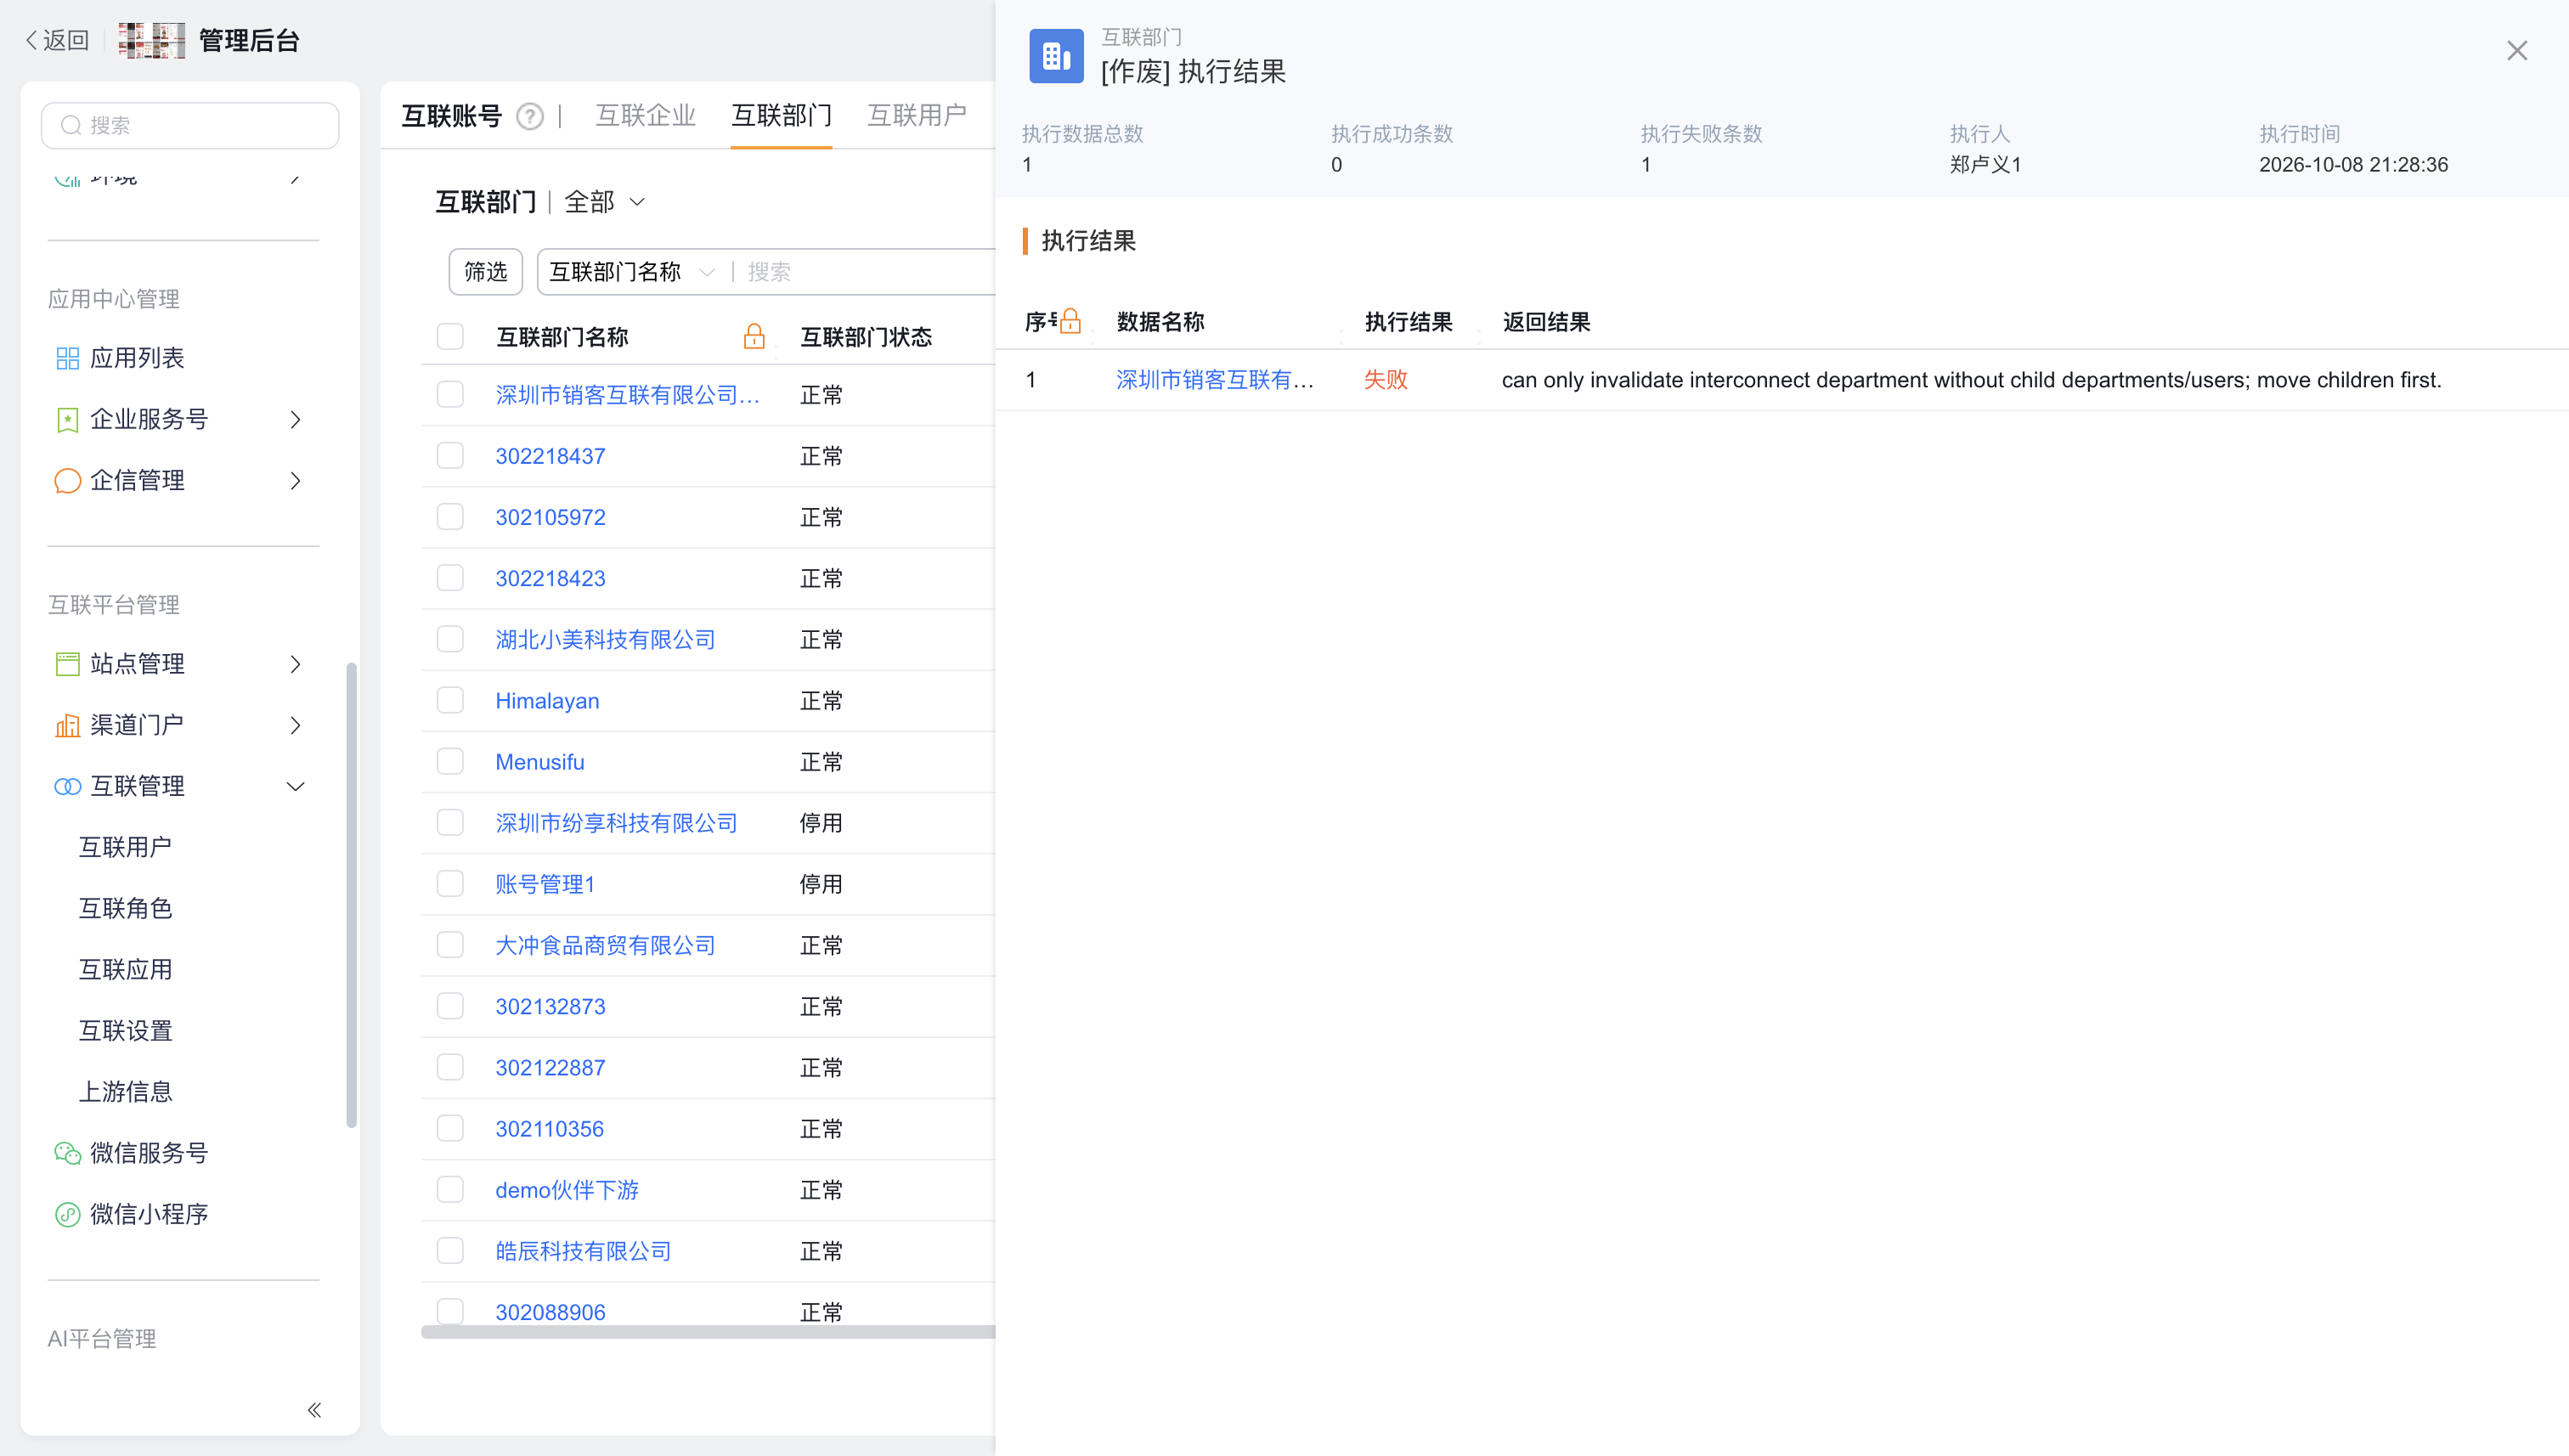Open the 全部 view filter dropdown
This screenshot has width=2569, height=1456.
[x=605, y=202]
